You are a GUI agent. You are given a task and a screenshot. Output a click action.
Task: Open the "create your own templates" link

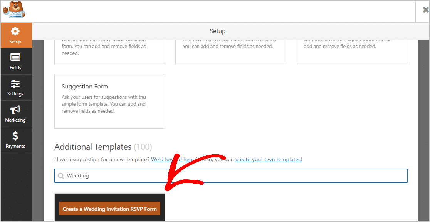(x=268, y=159)
